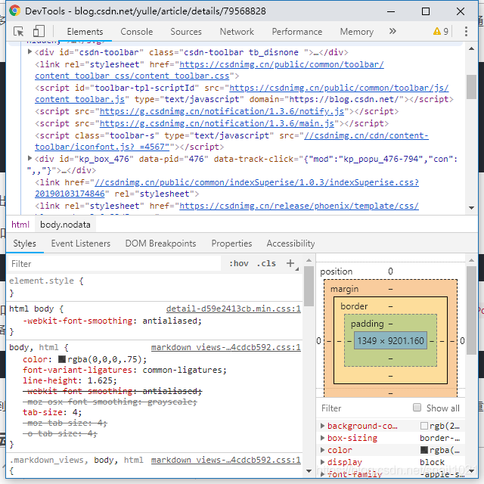
Task: Select body.nodata in the breadcrumb bar
Action: click(65, 225)
